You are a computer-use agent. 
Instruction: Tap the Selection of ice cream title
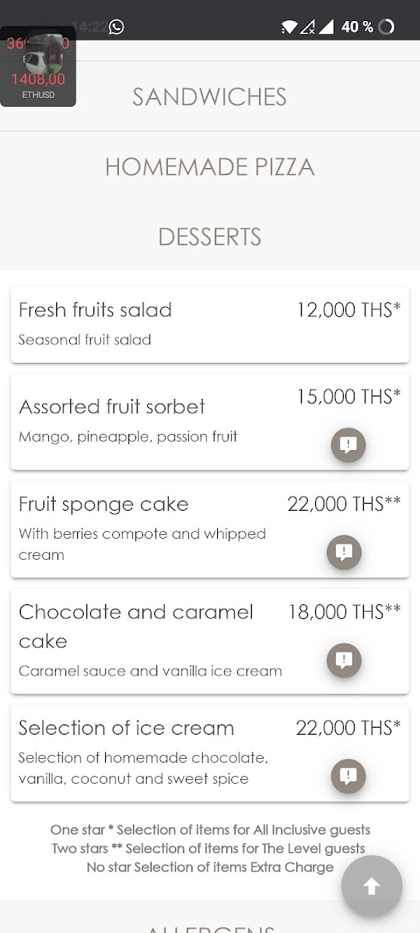[126, 728]
